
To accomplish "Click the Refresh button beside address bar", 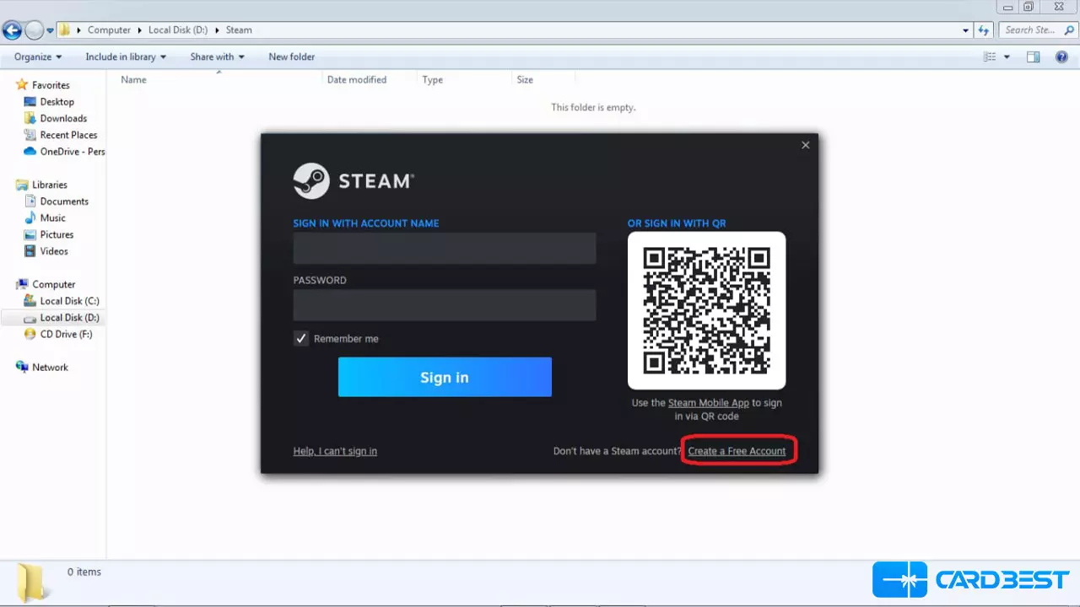I will [x=984, y=30].
